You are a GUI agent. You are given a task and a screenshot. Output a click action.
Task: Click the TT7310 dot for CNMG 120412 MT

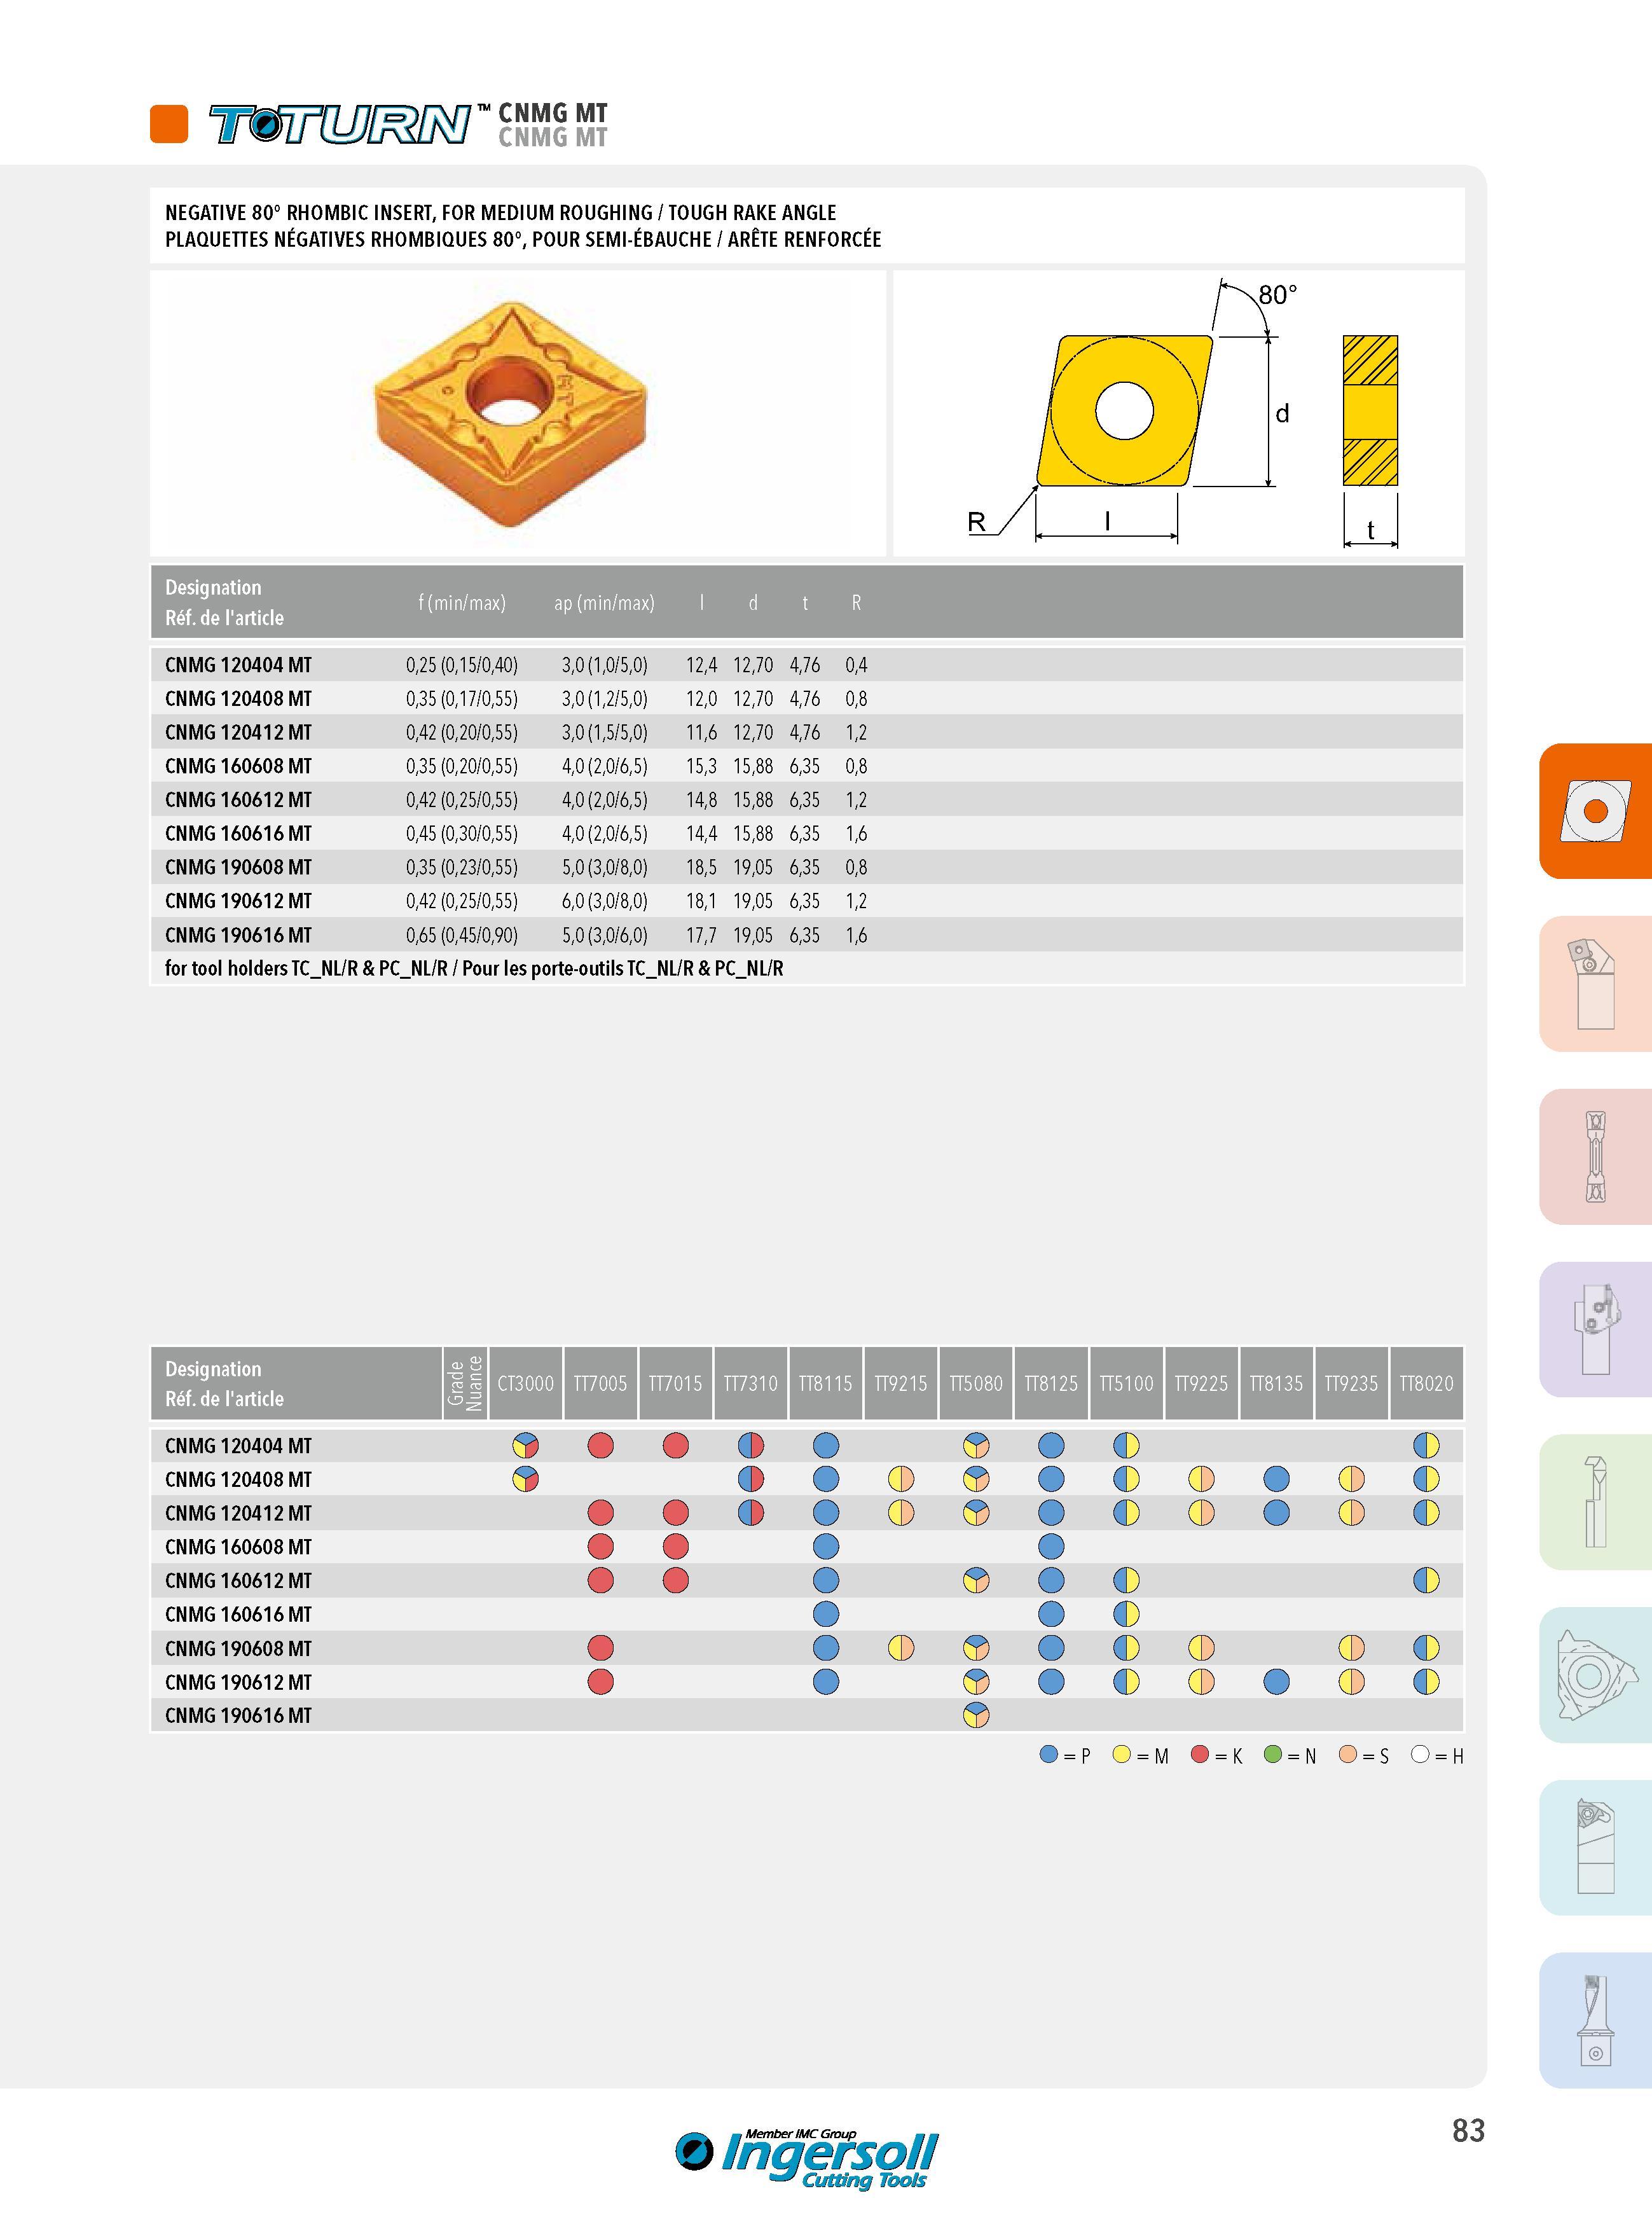[751, 1513]
